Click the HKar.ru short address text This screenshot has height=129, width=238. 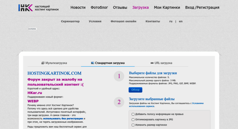click(35, 93)
